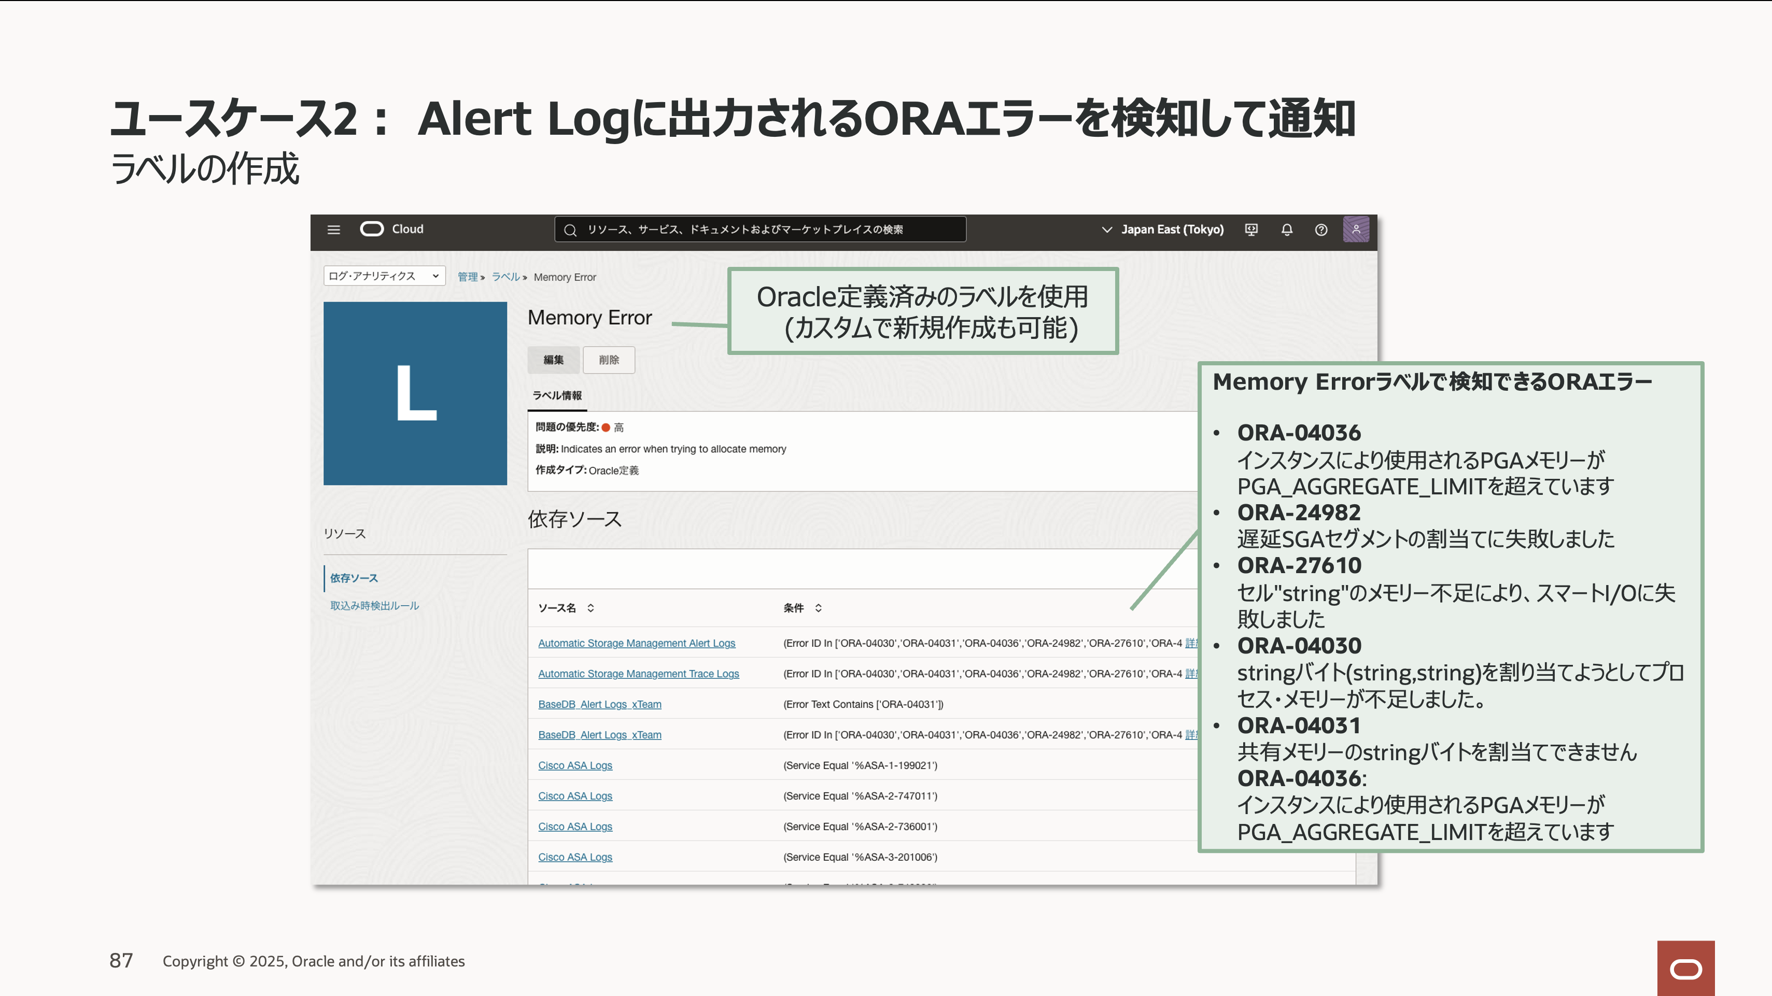1772x996 pixels.
Task: Open the user profile avatar
Action: coord(1356,230)
